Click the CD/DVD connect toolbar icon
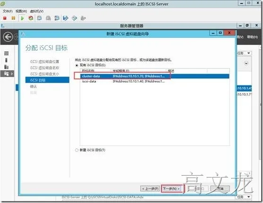Screen dimensions: 263x203 tap(74, 18)
